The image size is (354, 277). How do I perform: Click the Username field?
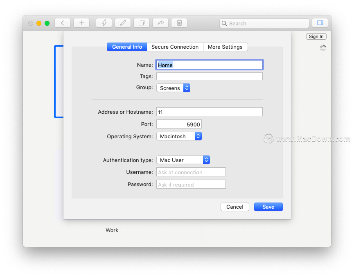(x=191, y=172)
